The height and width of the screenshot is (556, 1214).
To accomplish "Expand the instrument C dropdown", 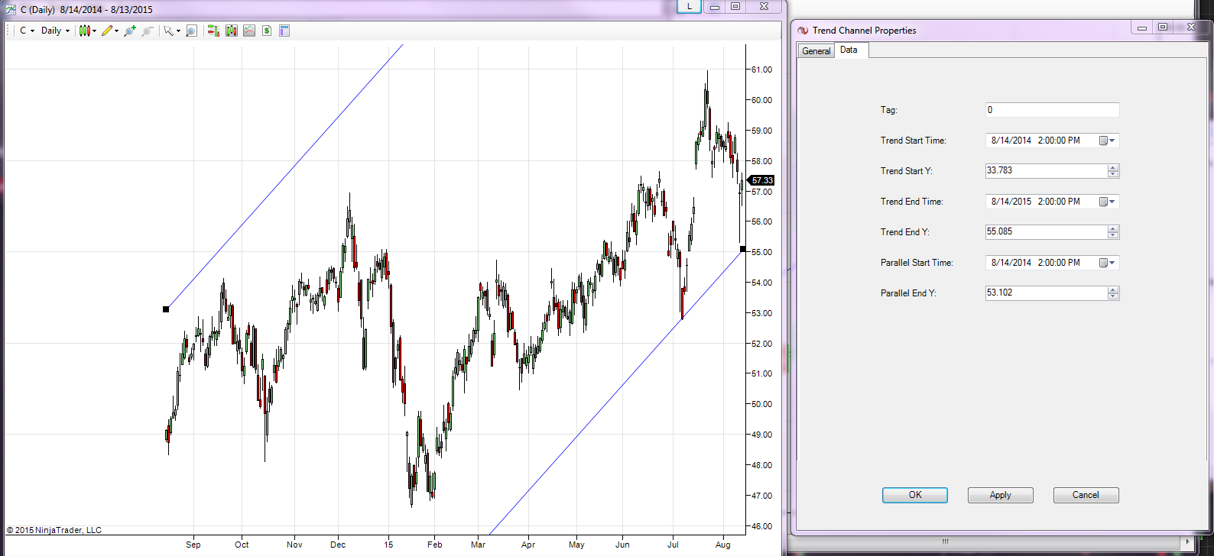I will click(28, 31).
